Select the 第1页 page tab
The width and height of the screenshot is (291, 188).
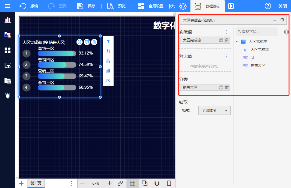[x=36, y=183]
